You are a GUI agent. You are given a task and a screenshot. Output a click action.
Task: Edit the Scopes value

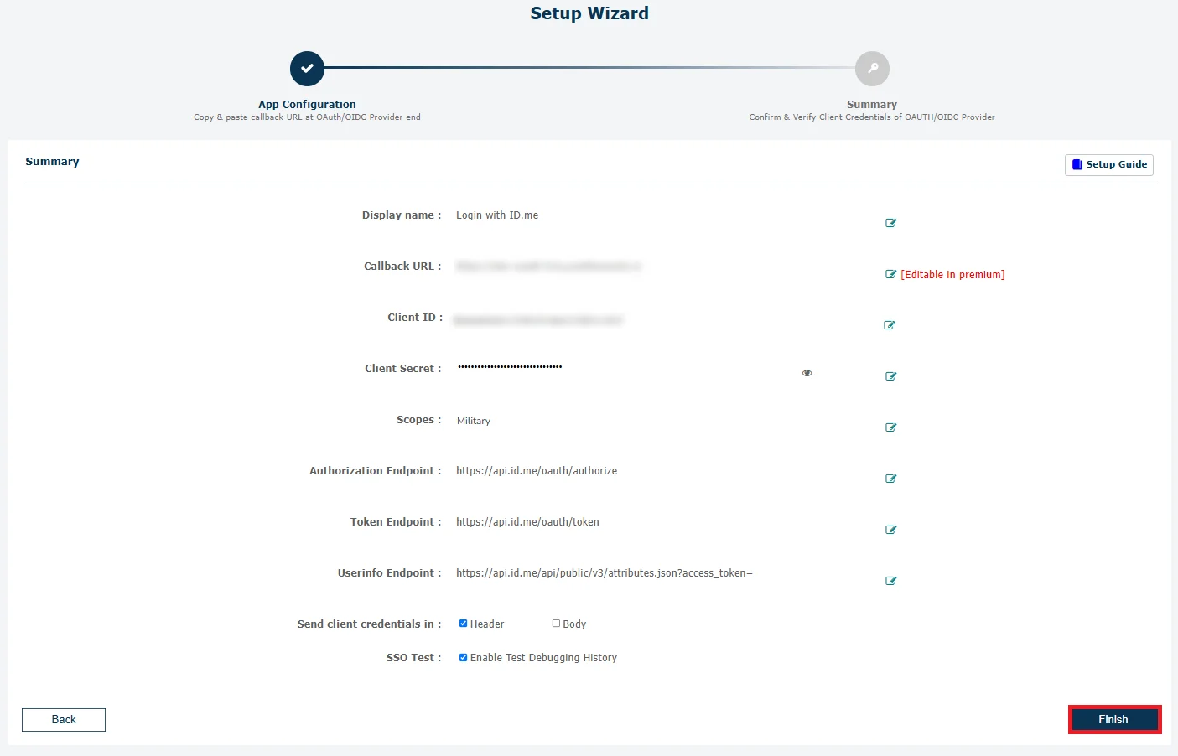click(890, 427)
